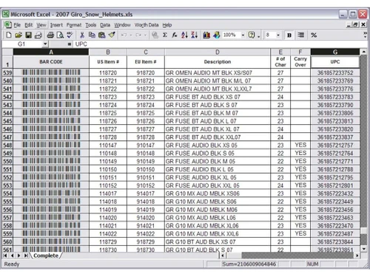Restore the workbook window inside Excel
The image size is (370, 277).
pyautogui.click(x=355, y=24)
